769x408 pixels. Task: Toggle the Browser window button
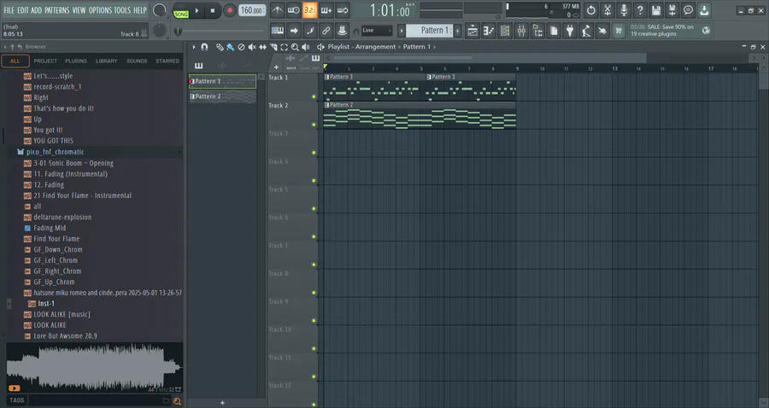click(537, 31)
